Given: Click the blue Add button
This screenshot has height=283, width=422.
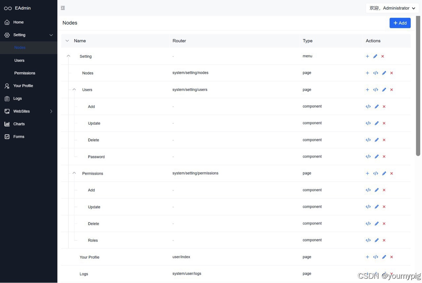Looking at the screenshot, I should pyautogui.click(x=400, y=23).
